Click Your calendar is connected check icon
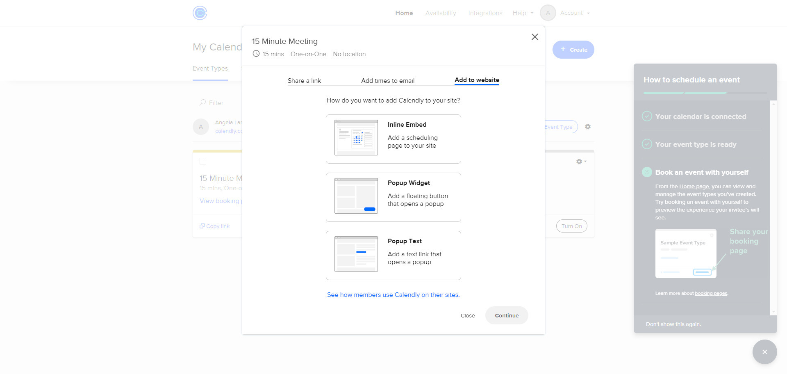This screenshot has height=374, width=787. (647, 116)
